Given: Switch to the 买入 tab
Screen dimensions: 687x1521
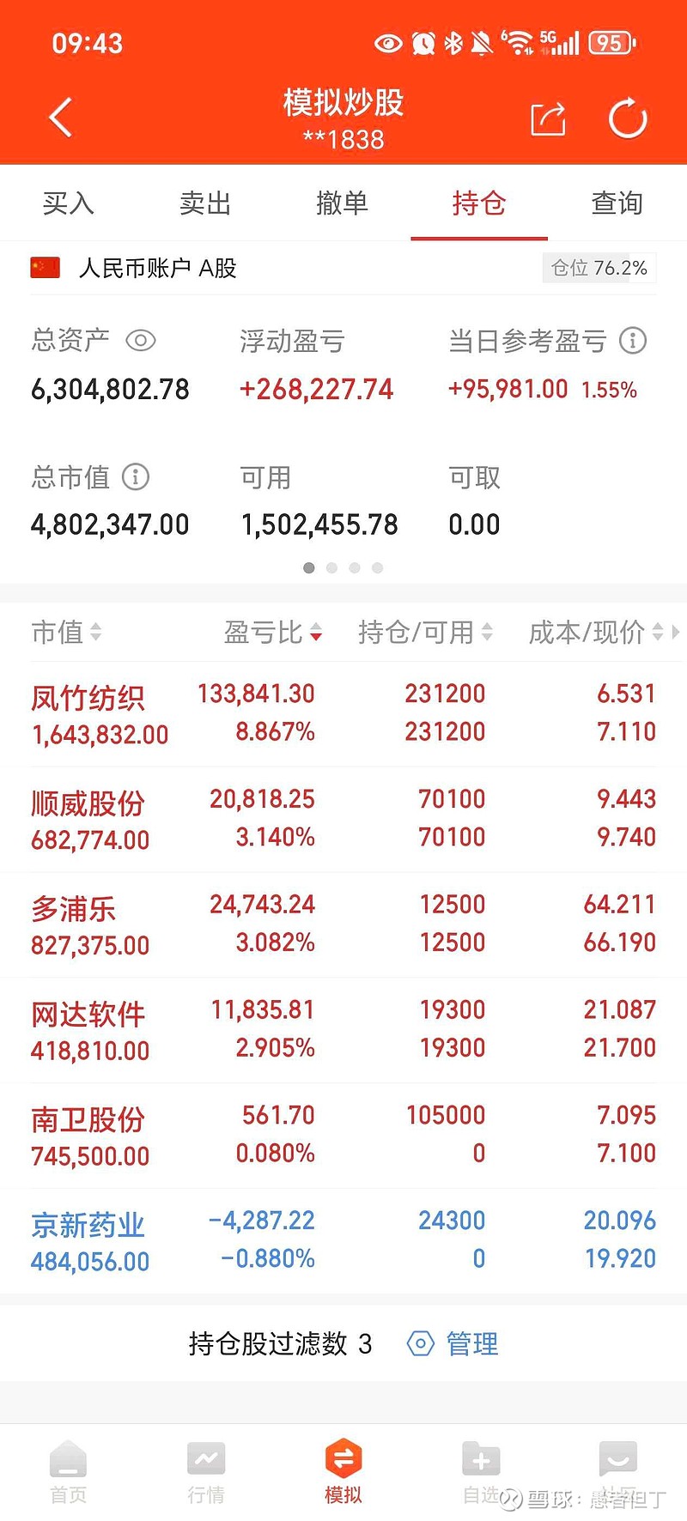Looking at the screenshot, I should point(68,203).
